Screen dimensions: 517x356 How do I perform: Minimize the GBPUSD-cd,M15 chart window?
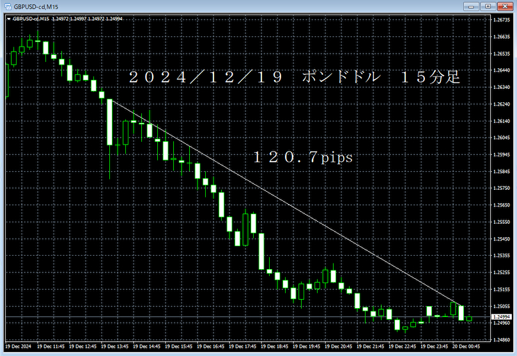[x=471, y=6]
